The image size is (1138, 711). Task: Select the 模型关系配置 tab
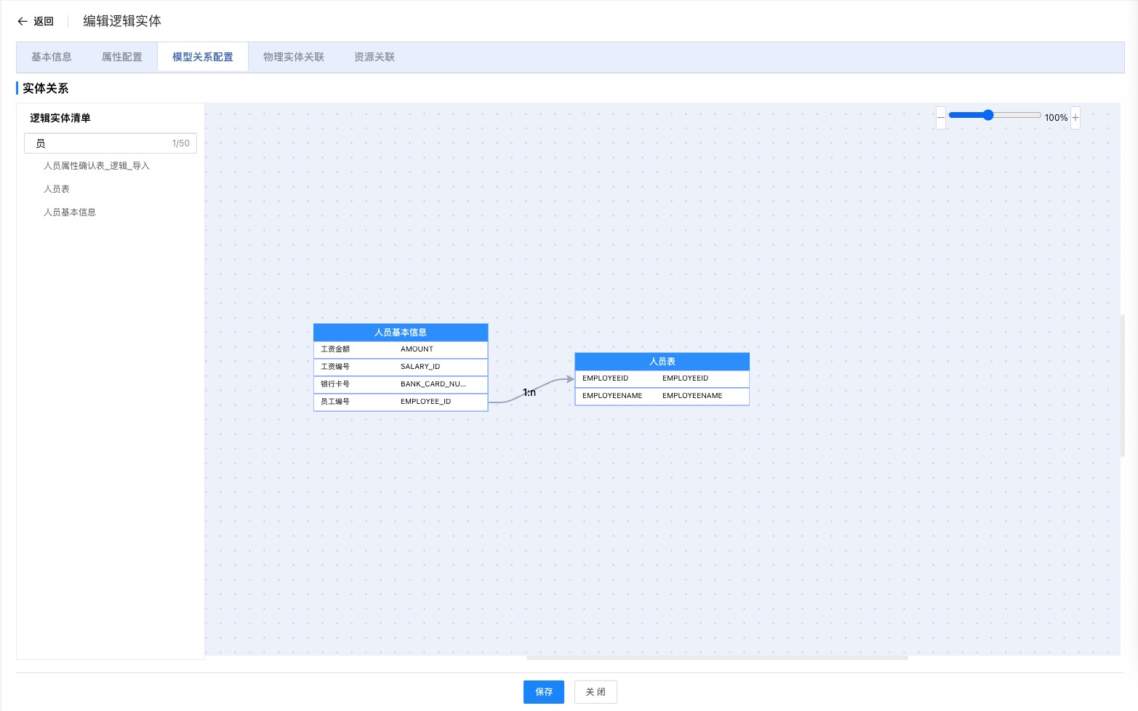203,57
